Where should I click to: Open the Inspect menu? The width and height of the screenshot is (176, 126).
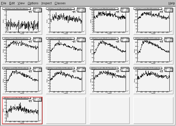pyautogui.click(x=47, y=3)
